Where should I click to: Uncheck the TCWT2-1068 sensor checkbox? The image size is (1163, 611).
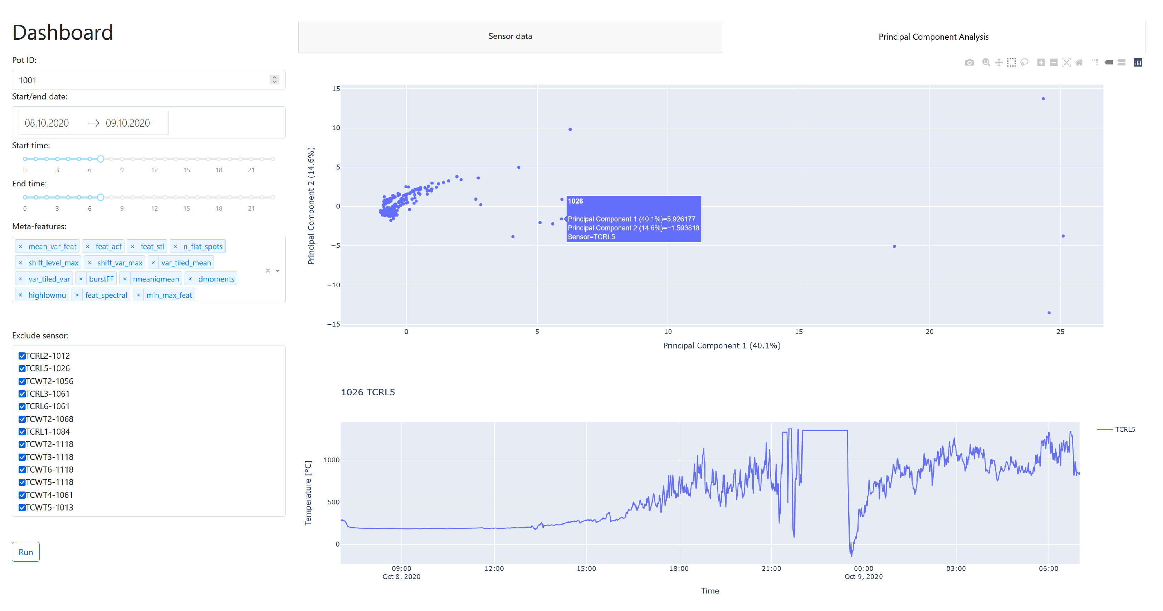[22, 419]
